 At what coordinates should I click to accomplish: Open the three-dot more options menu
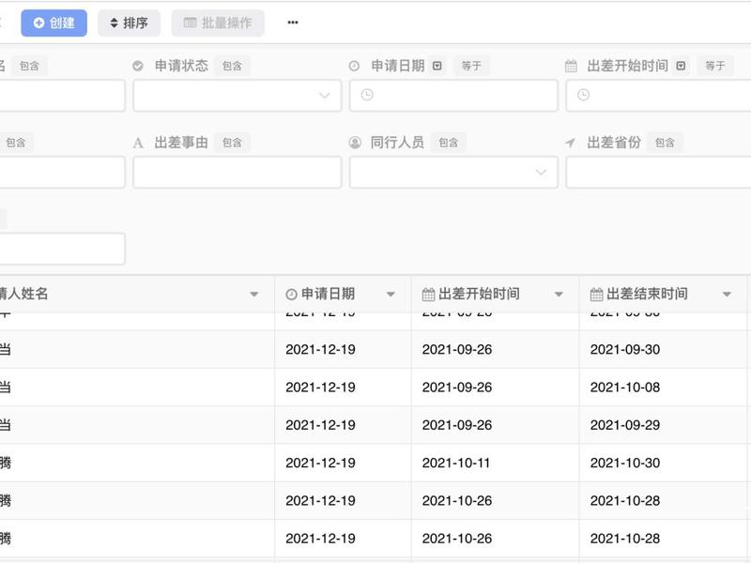(x=293, y=23)
